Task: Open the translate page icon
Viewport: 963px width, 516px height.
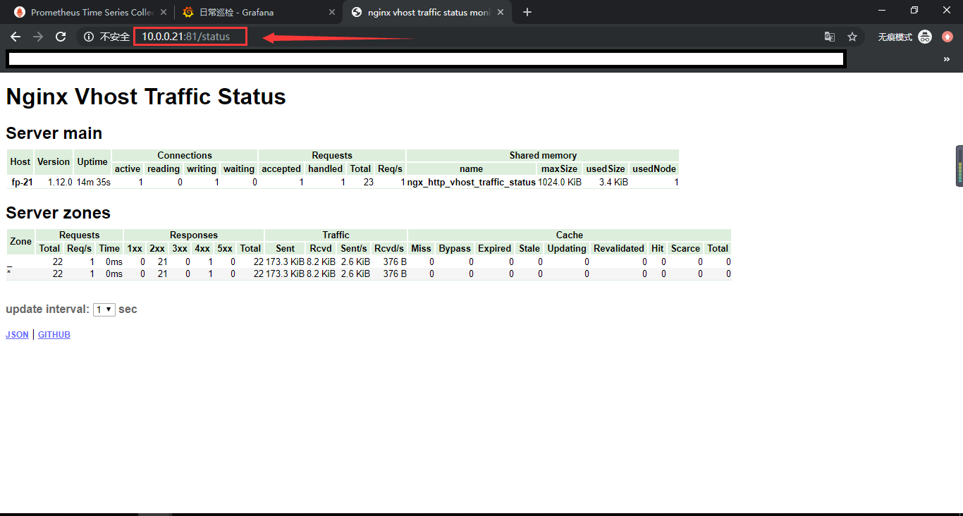Action: [x=830, y=37]
